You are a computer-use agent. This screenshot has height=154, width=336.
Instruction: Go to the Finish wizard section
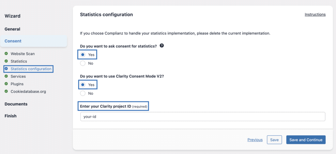click(x=10, y=116)
